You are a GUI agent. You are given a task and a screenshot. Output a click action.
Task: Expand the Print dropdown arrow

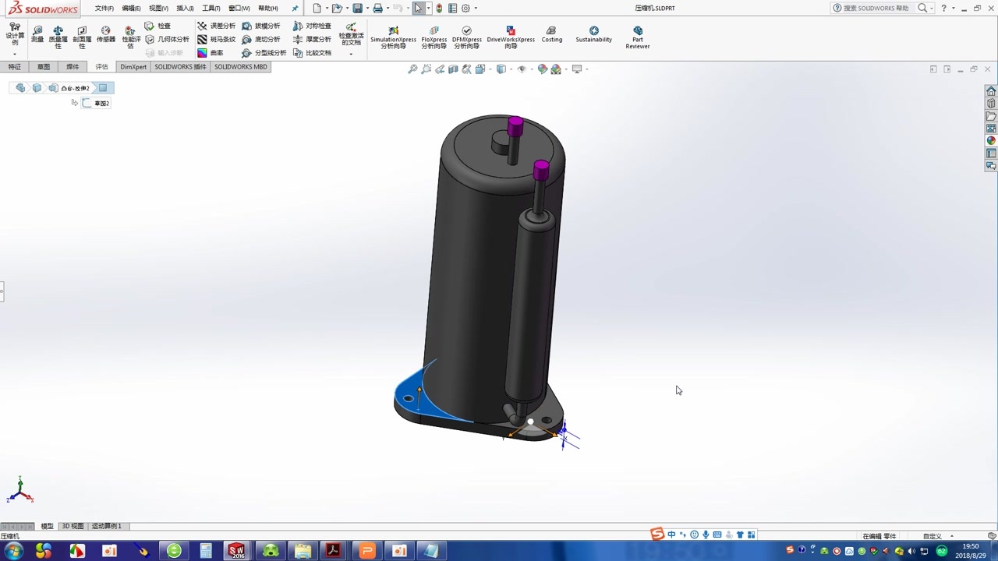click(388, 9)
